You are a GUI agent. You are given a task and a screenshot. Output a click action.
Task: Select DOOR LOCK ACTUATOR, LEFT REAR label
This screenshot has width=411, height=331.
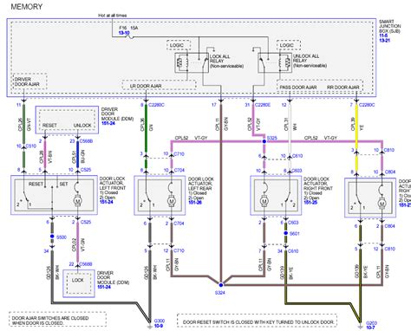(x=201, y=184)
